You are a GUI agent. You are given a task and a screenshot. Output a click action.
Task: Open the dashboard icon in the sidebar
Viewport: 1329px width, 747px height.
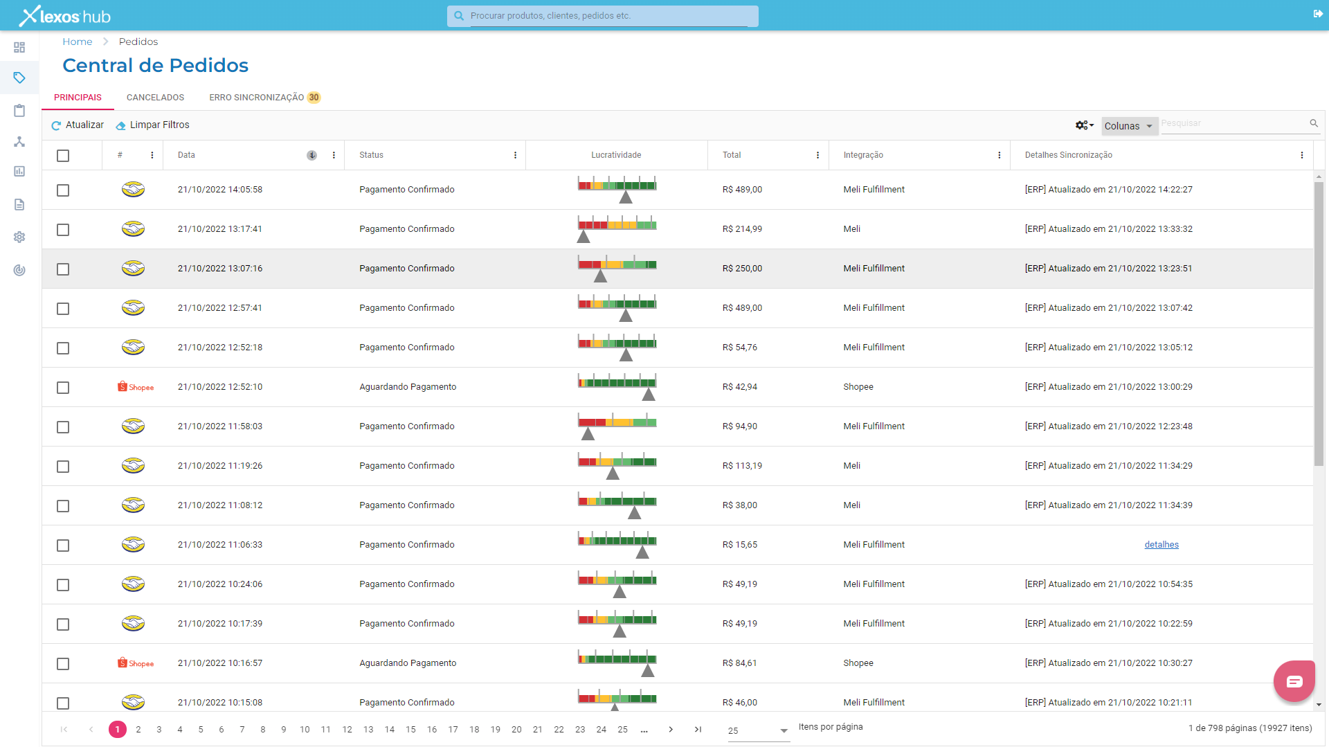(x=19, y=47)
